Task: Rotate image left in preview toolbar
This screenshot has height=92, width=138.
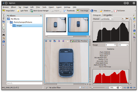Action: tap(59, 41)
